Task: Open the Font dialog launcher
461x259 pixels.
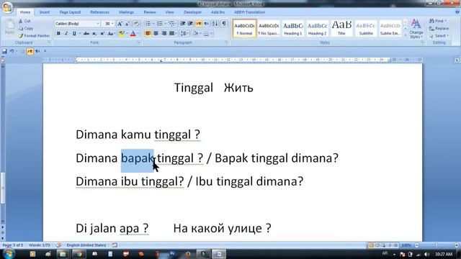Action: (x=139, y=42)
